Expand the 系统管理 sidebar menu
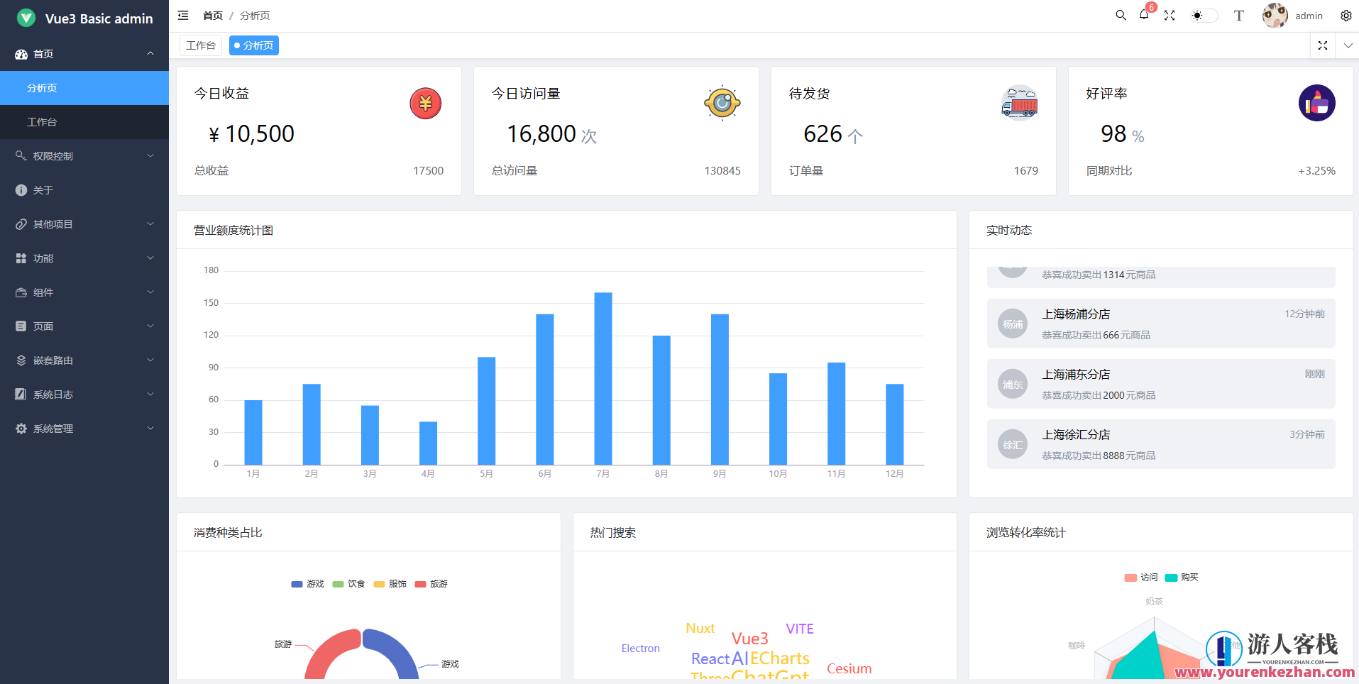 coord(84,428)
